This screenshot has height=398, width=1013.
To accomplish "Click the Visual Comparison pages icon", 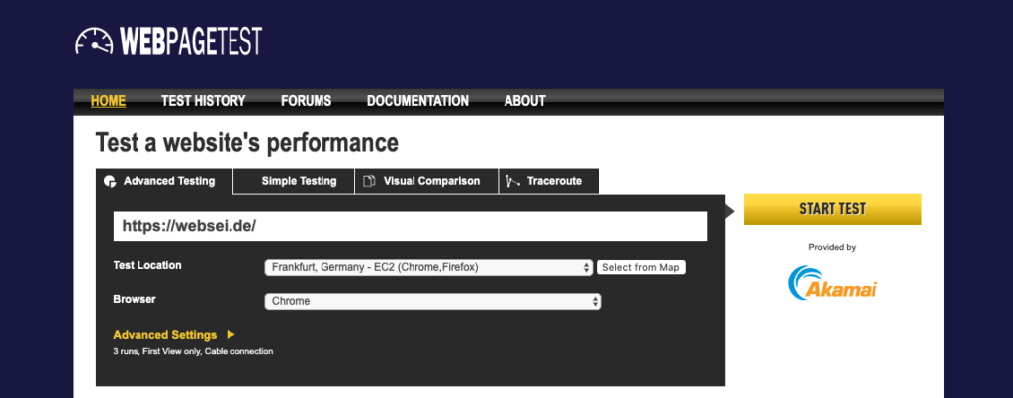I will pyautogui.click(x=369, y=182).
